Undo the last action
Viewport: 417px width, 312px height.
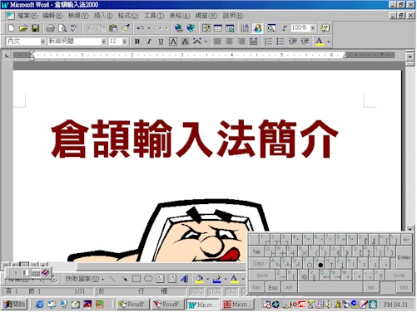pos(141,28)
